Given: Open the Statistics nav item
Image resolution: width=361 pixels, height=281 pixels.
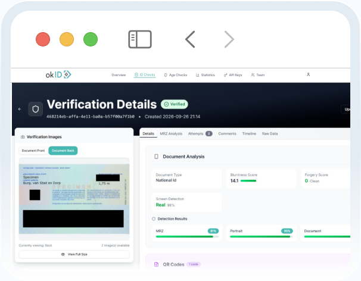Looking at the screenshot, I should 205,75.
